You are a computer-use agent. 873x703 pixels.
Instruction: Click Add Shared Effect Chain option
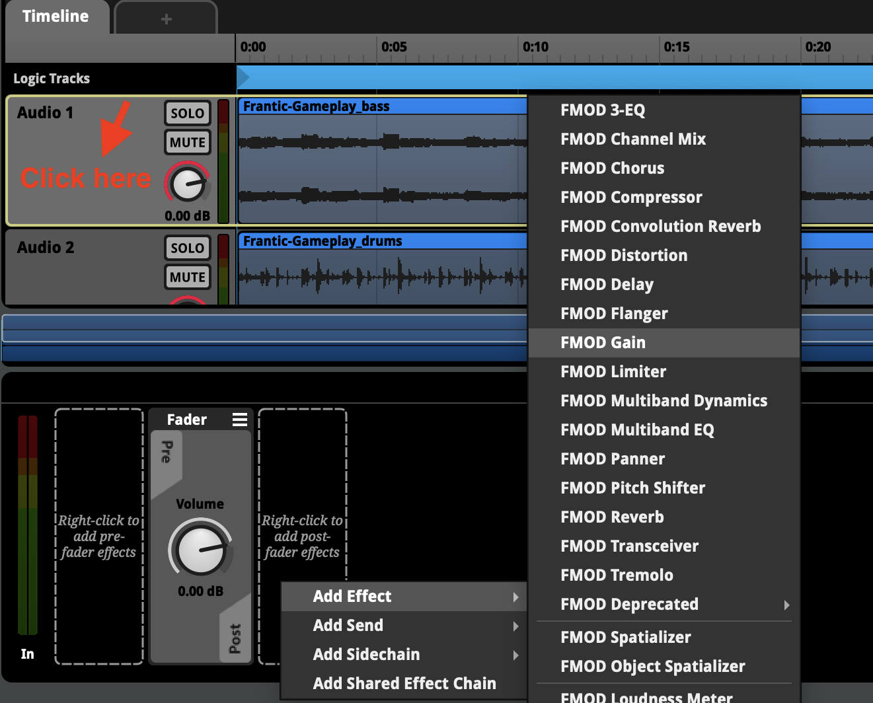[404, 683]
